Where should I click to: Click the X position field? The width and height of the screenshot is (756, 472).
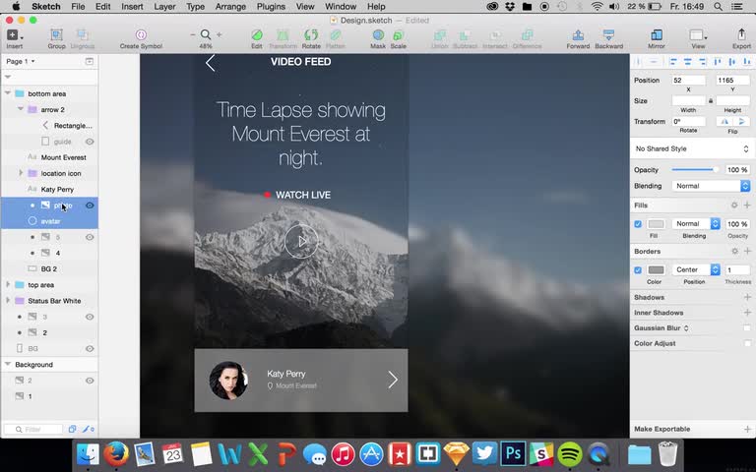pyautogui.click(x=688, y=80)
